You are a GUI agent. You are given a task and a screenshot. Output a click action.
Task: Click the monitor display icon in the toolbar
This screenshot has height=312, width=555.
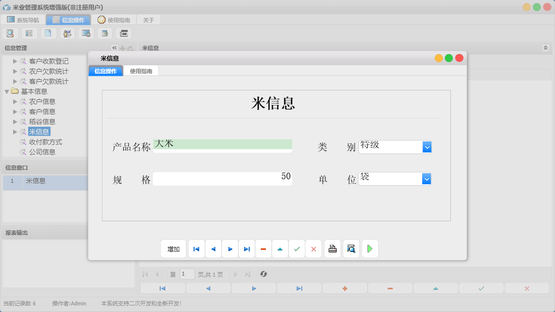(85, 33)
